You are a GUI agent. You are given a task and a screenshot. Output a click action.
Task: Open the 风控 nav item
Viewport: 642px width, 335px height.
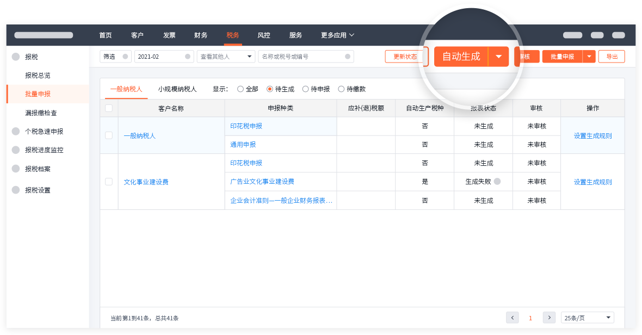264,35
